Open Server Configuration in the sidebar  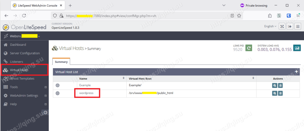(25, 53)
